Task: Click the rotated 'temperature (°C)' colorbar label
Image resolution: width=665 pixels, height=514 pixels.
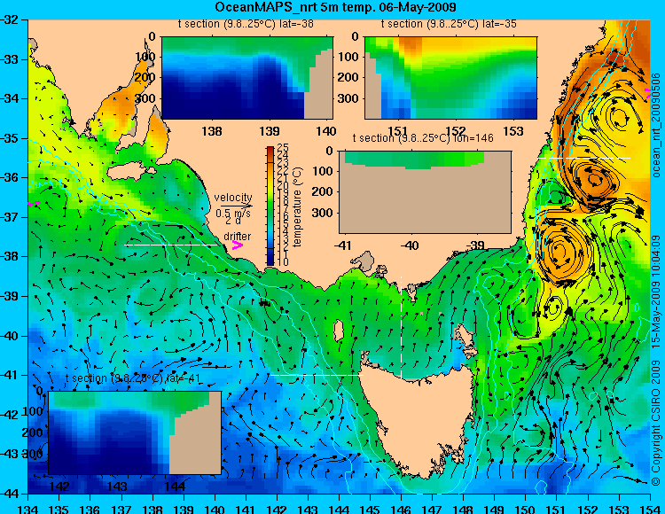Action: pos(297,206)
